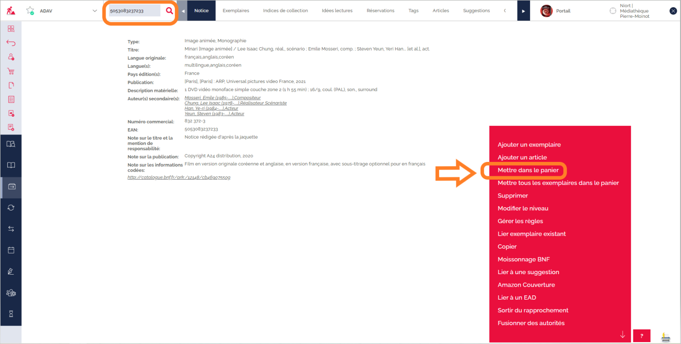Select the Notice tab
681x344 pixels.
point(201,11)
